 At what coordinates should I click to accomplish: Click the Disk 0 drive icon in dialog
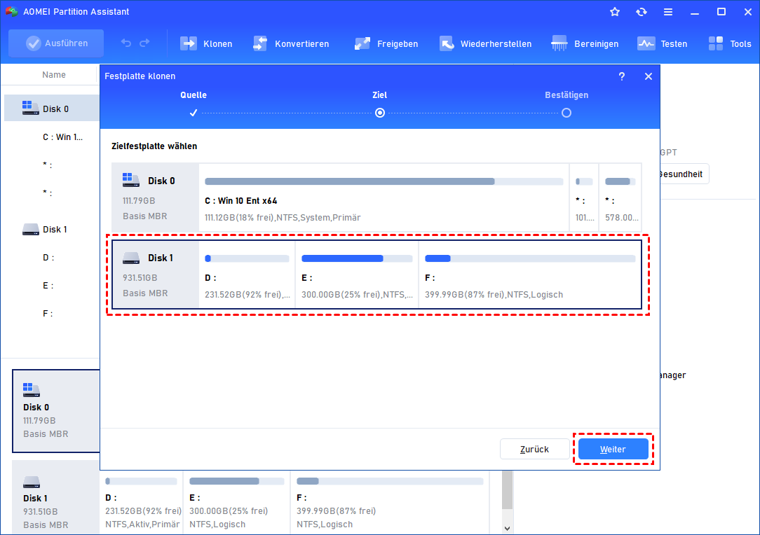tap(131, 180)
